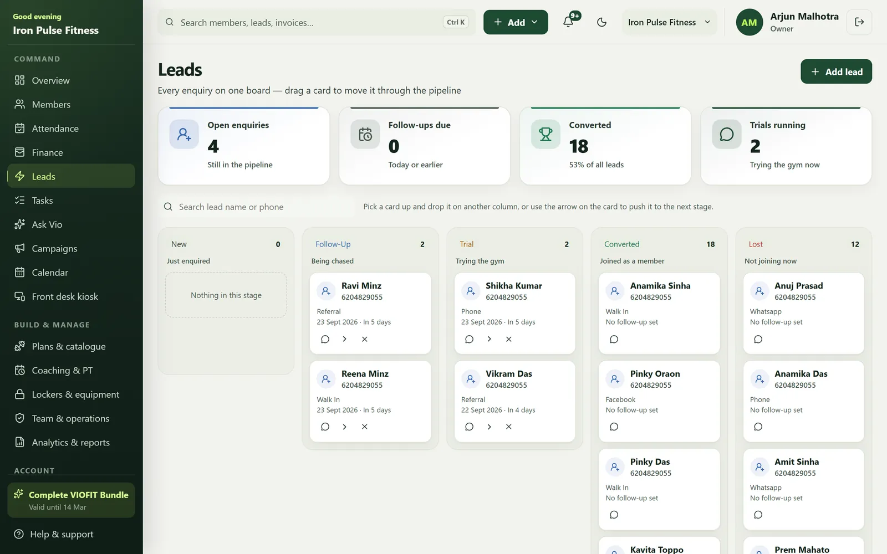This screenshot has height=554, width=887.
Task: Mark Ravi Minz as lost with X
Action: pyautogui.click(x=364, y=339)
